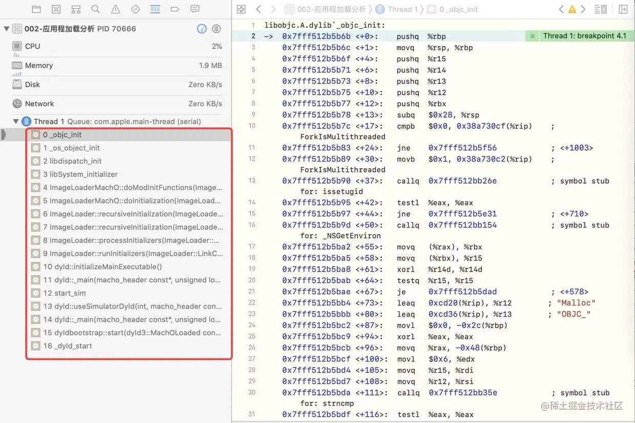Open the editor options menu icon
Image resolution: width=635 pixels, height=423 pixels.
point(600,9)
